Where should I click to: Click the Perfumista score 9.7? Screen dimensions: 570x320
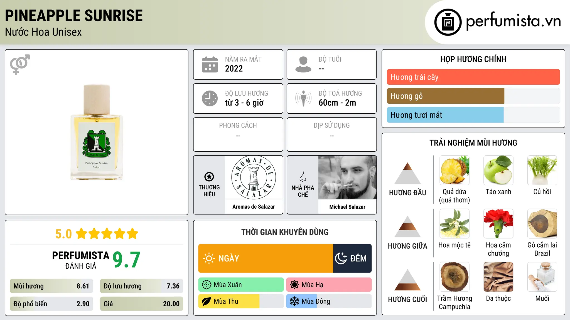click(x=126, y=260)
